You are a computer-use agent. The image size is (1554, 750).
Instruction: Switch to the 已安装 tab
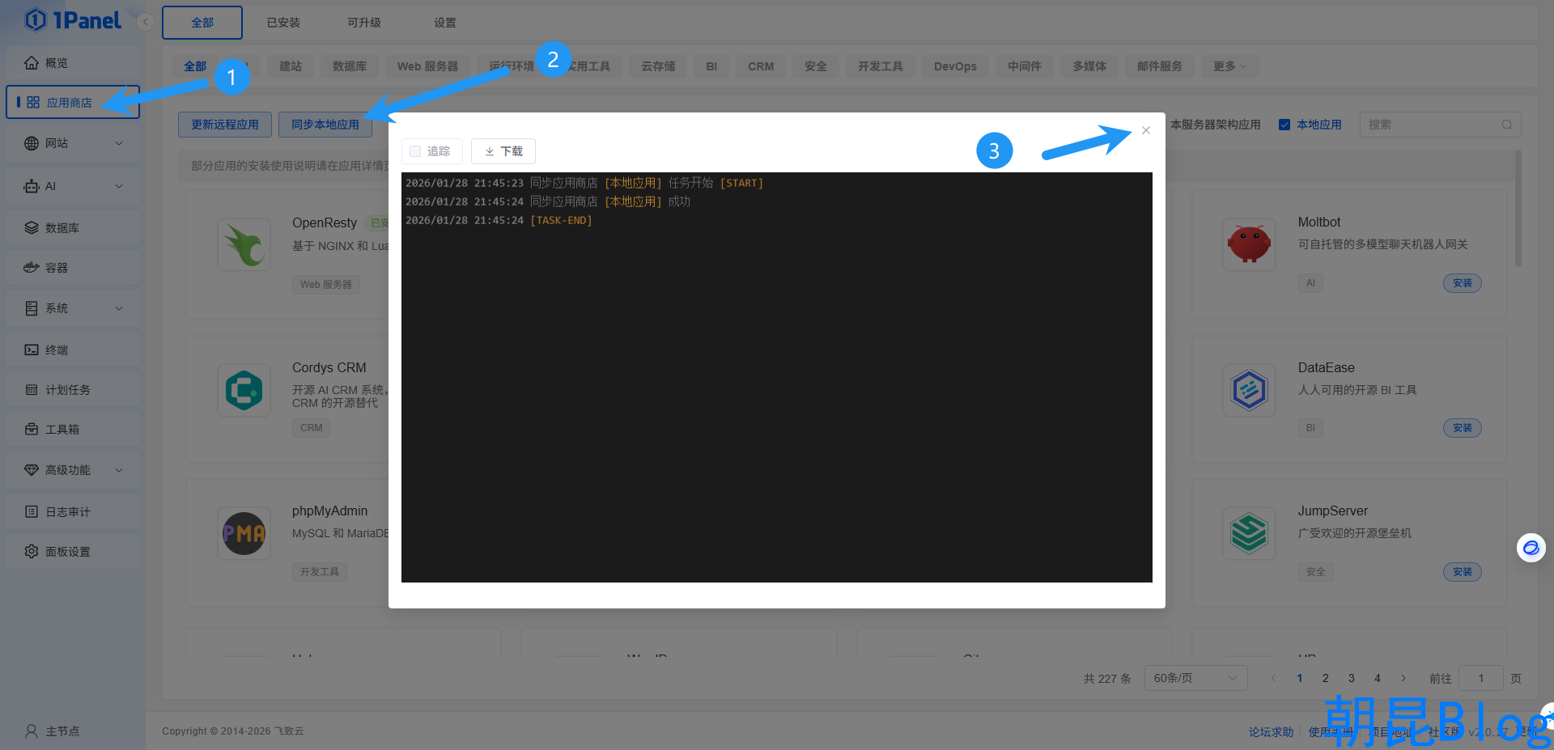283,23
